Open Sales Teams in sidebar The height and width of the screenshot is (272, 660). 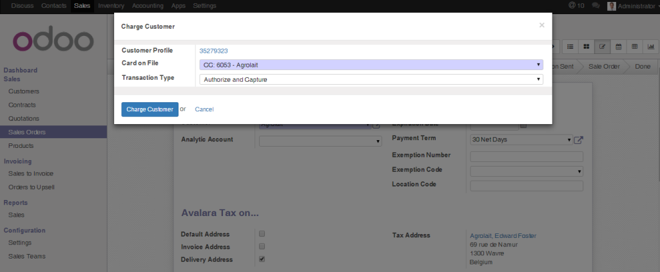tap(27, 256)
